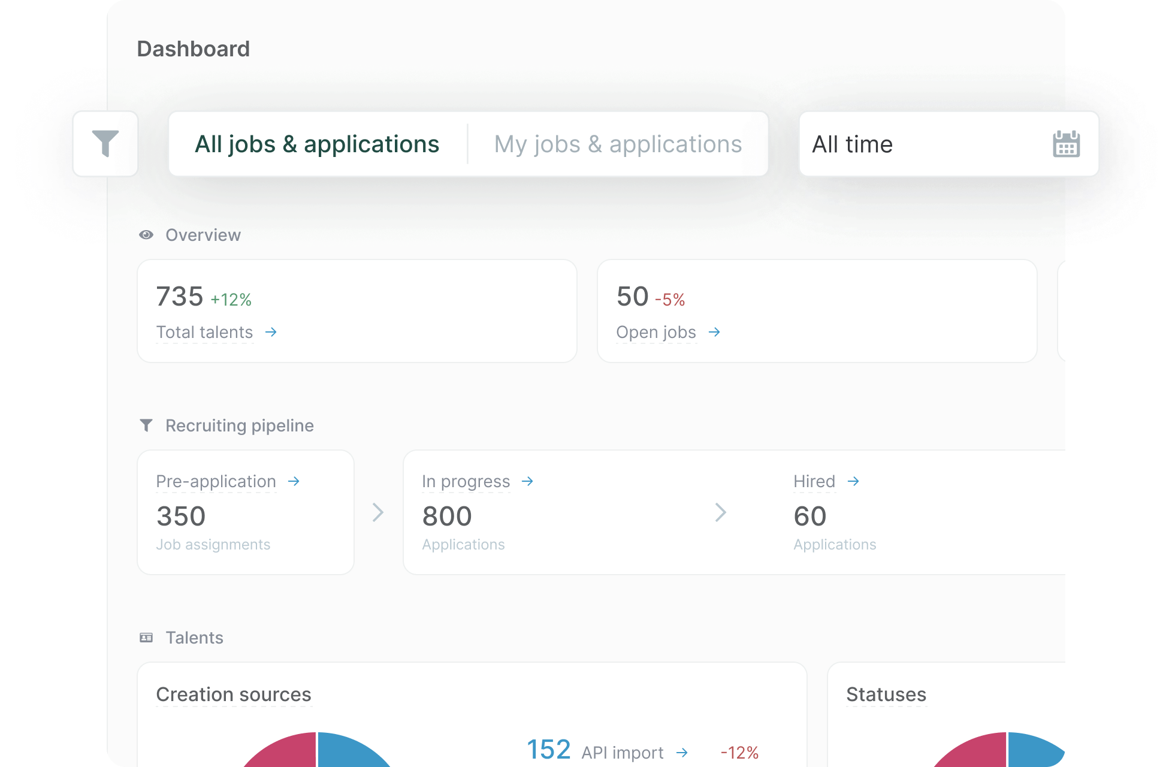Click the arrow icon next to Open jobs
Image resolution: width=1172 pixels, height=767 pixels.
tap(715, 332)
